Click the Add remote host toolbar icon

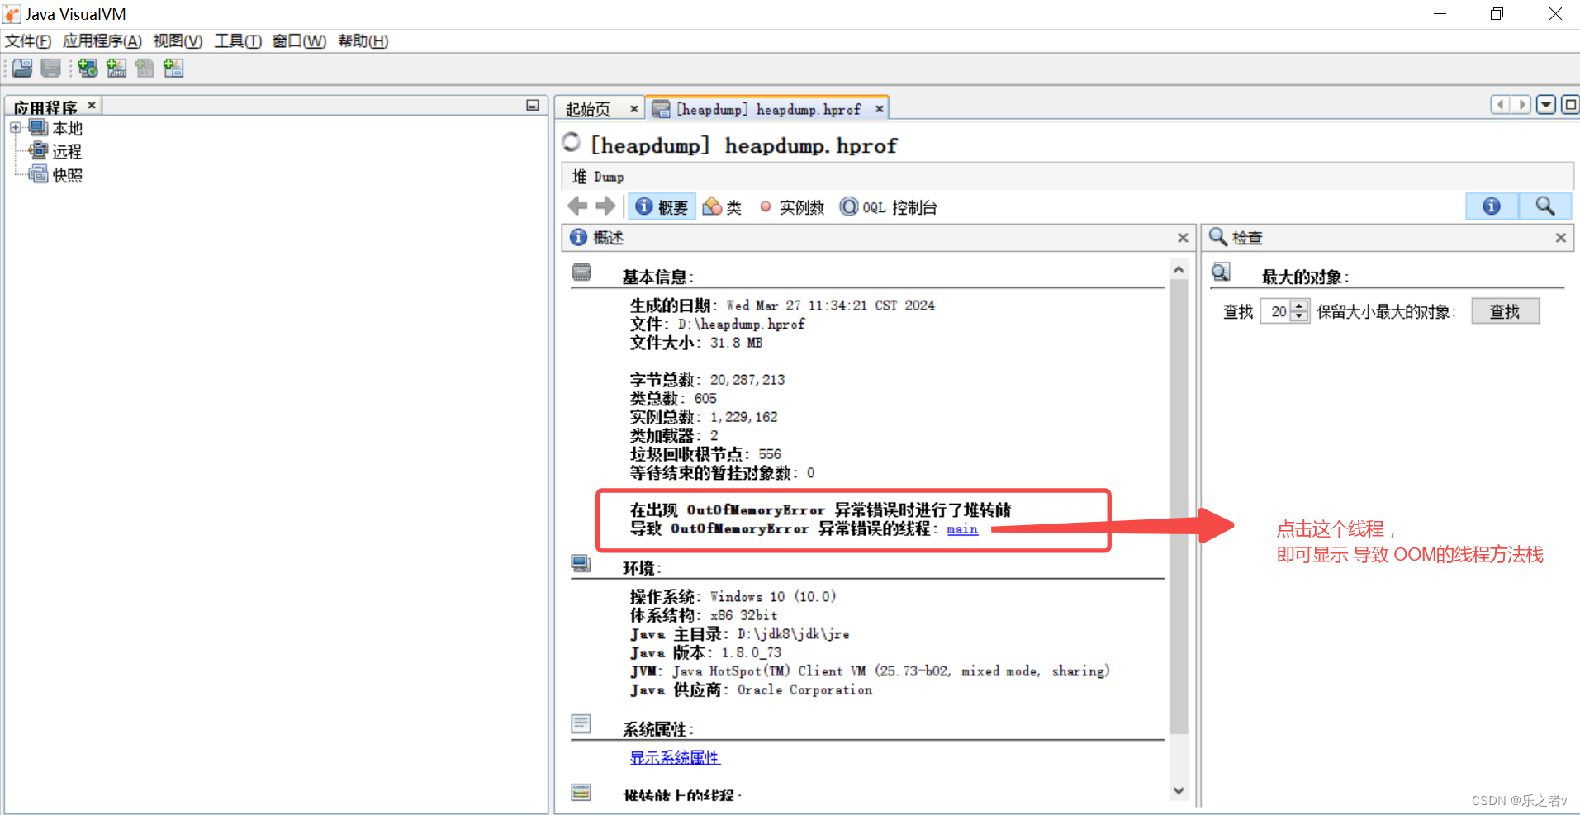tap(88, 69)
